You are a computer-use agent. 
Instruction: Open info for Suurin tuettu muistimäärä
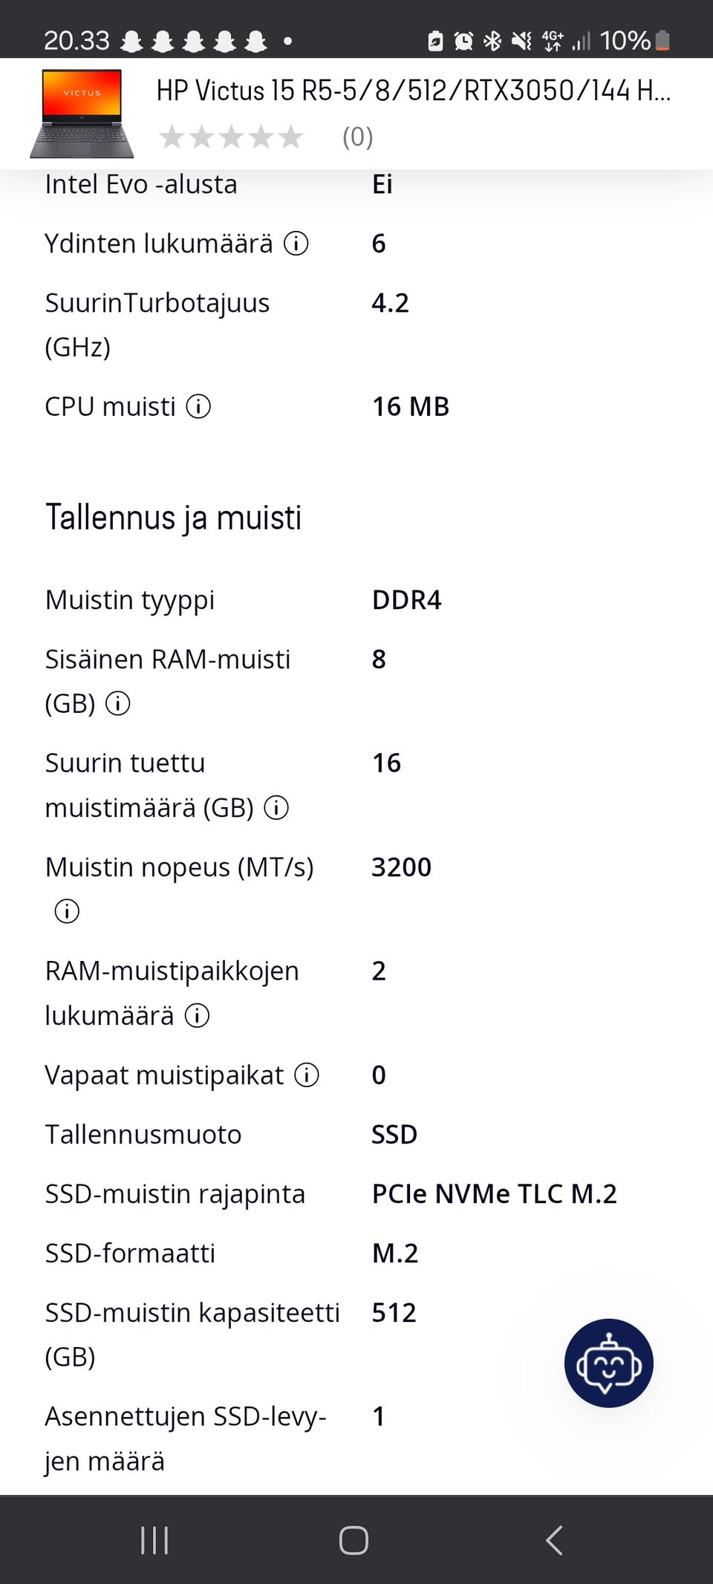pyautogui.click(x=276, y=807)
